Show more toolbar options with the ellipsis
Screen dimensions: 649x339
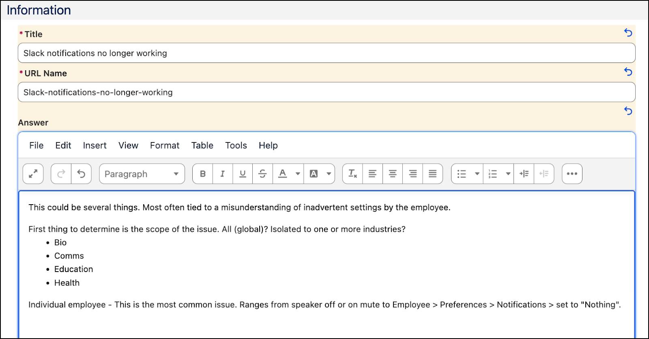572,174
